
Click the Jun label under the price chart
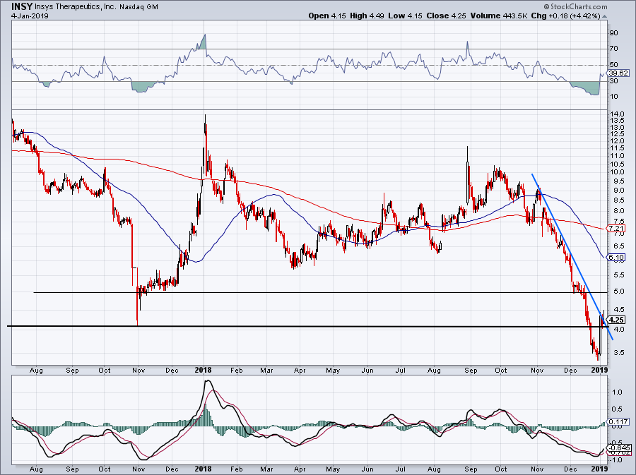[367, 370]
